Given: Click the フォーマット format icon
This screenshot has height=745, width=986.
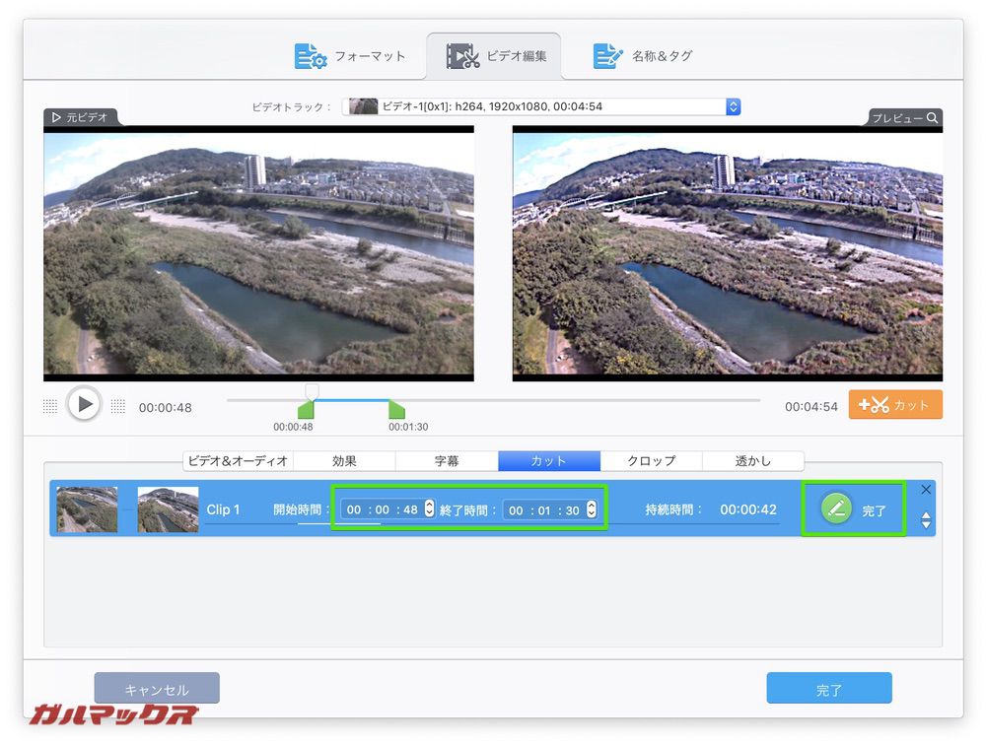Looking at the screenshot, I should click(x=309, y=56).
